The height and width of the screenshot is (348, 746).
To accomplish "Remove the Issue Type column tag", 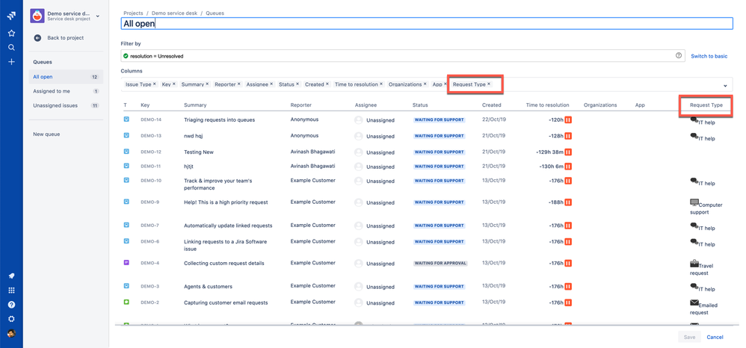I will point(155,84).
